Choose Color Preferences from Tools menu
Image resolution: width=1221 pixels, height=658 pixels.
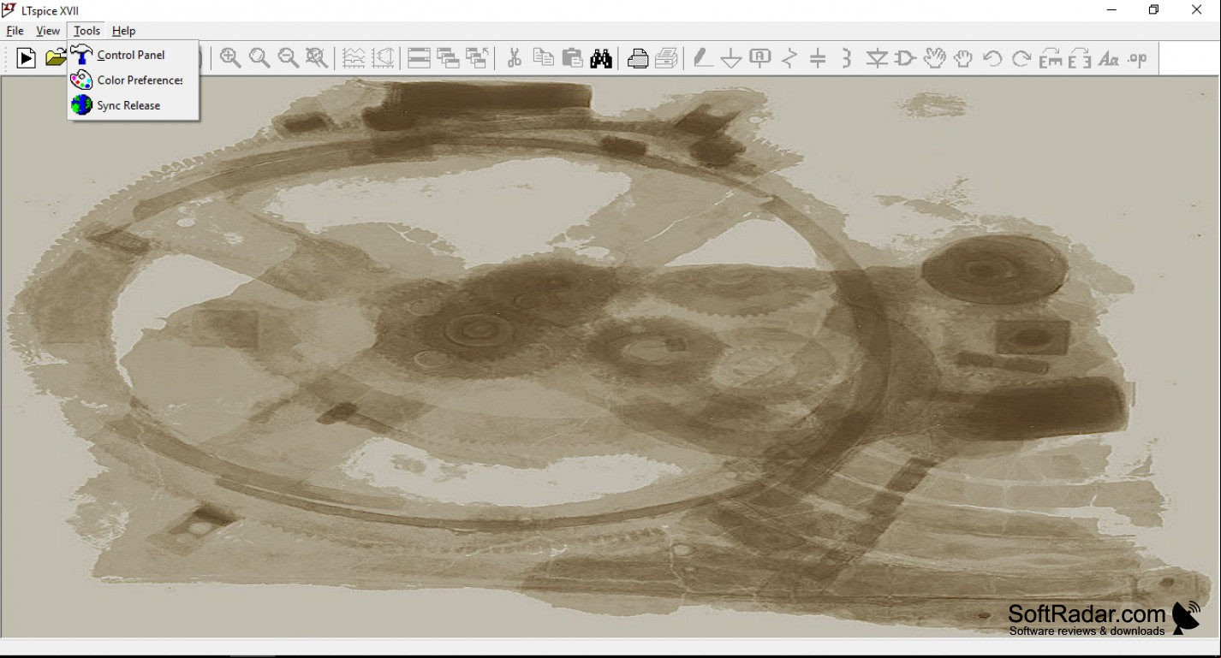click(x=134, y=80)
